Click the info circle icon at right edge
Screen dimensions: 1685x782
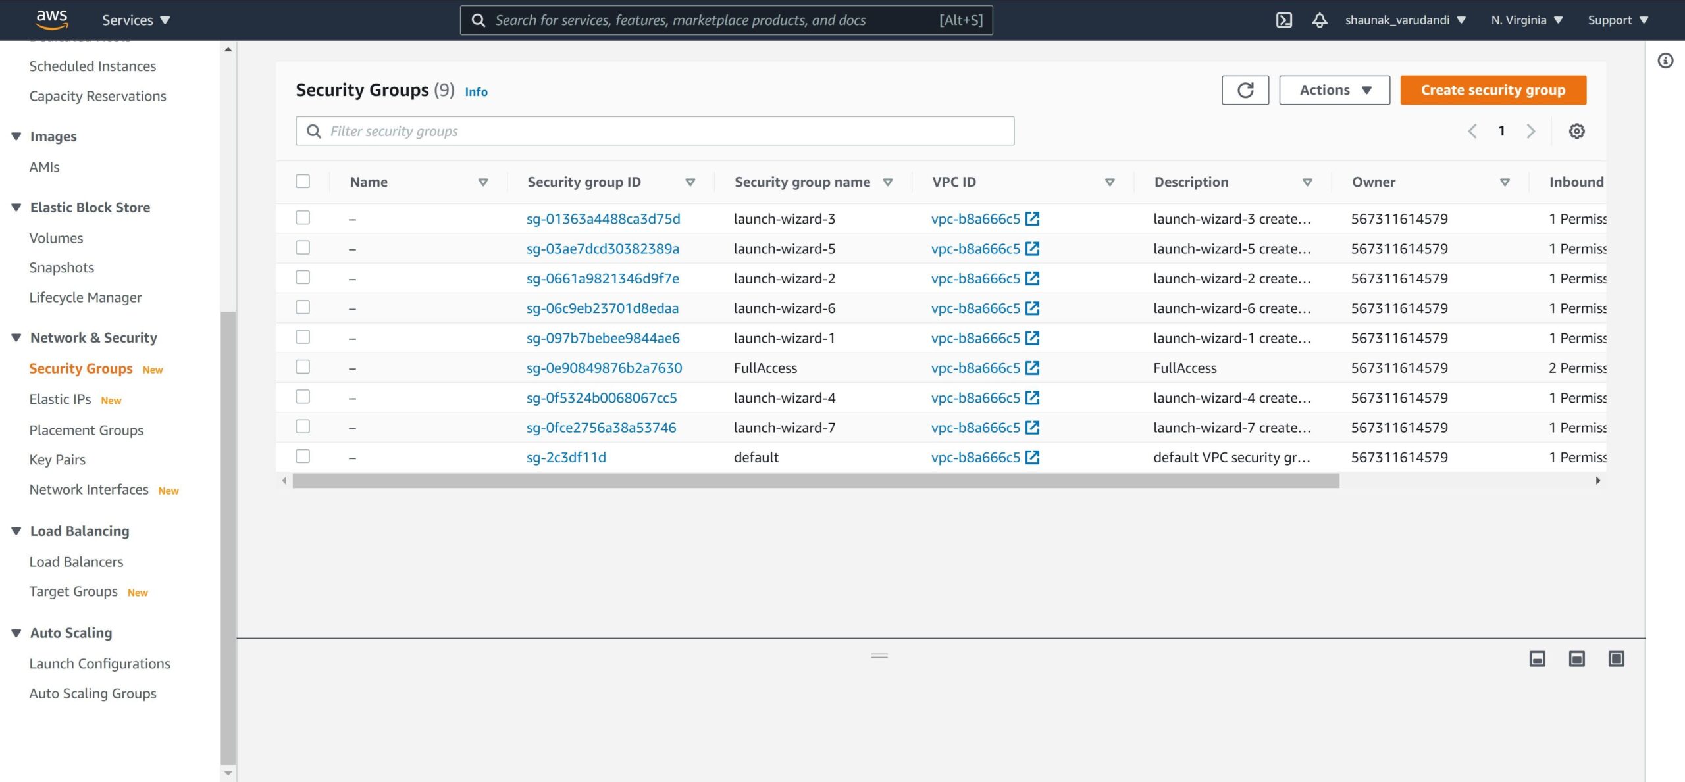[1665, 61]
